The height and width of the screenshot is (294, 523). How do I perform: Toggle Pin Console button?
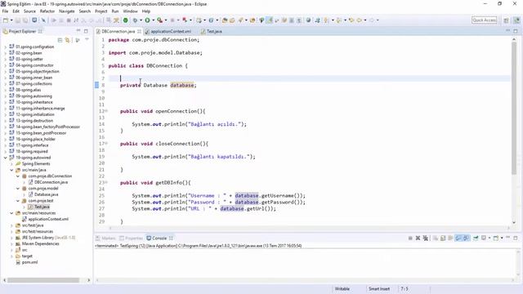point(476,238)
